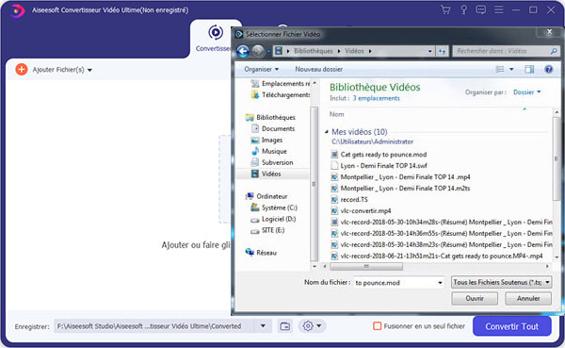Select Subversion in navigation tree

272,162
